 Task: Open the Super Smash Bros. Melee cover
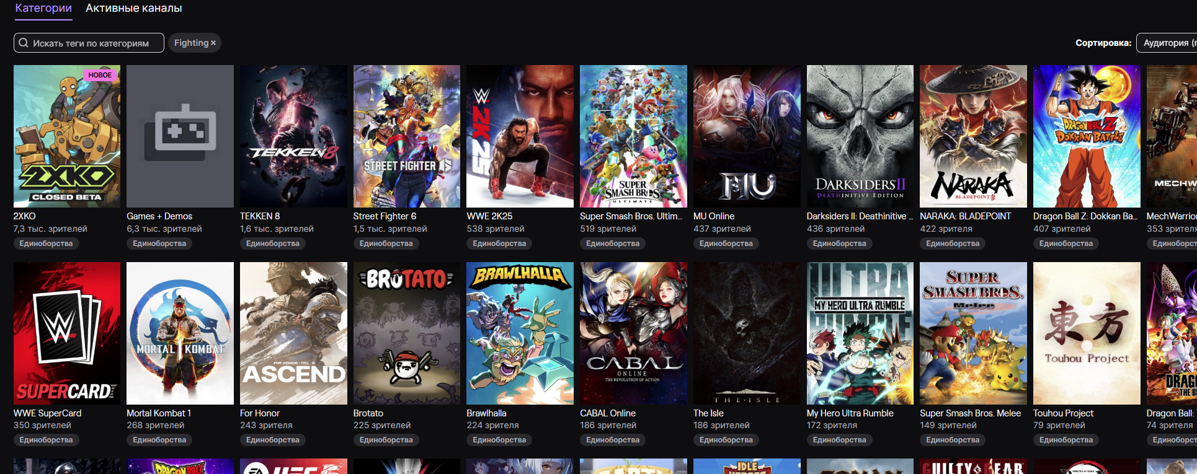pos(973,333)
